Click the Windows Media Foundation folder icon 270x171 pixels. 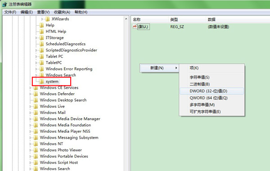(36, 125)
